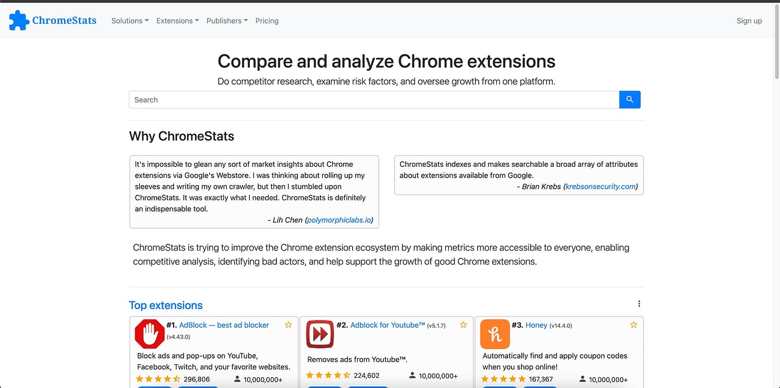
Task: Favorite AdBlock using its star toggle
Action: pyautogui.click(x=288, y=325)
